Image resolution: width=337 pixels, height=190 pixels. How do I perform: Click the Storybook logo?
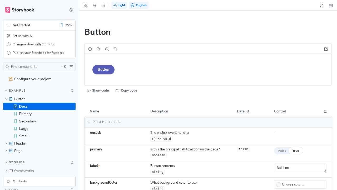20,10
